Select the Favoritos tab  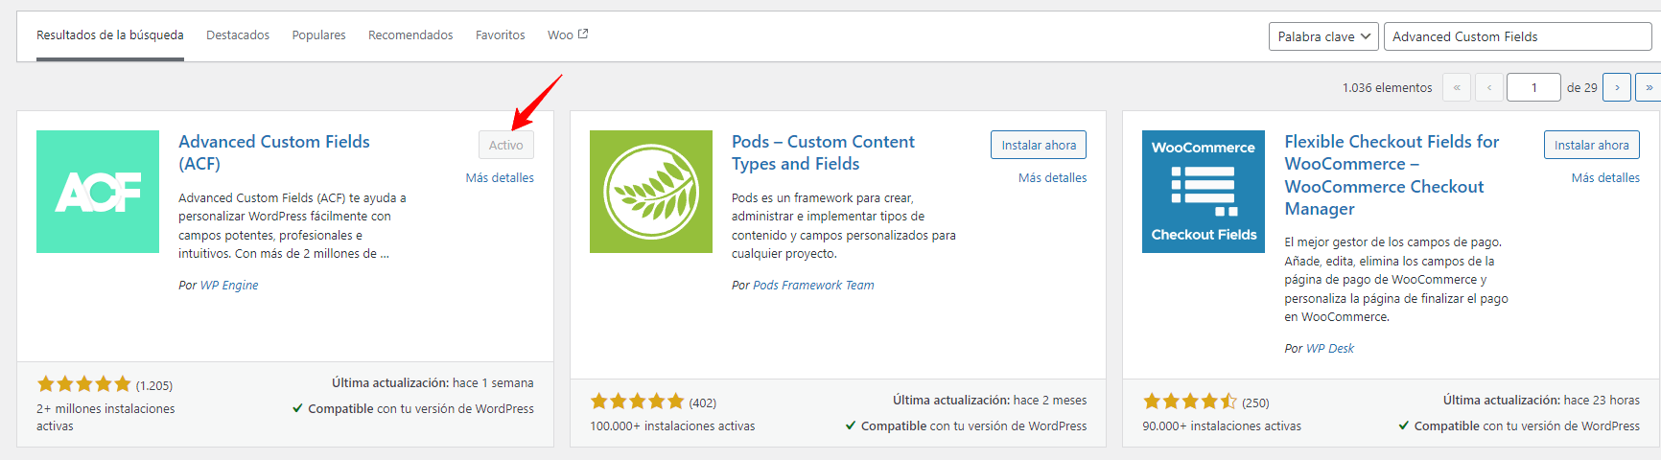click(501, 35)
